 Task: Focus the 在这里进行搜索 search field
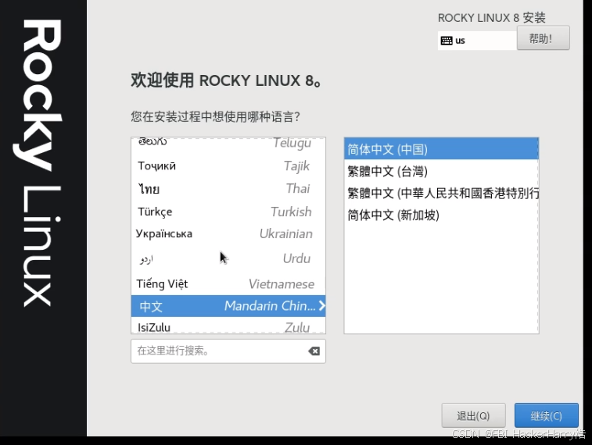pyautogui.click(x=228, y=351)
